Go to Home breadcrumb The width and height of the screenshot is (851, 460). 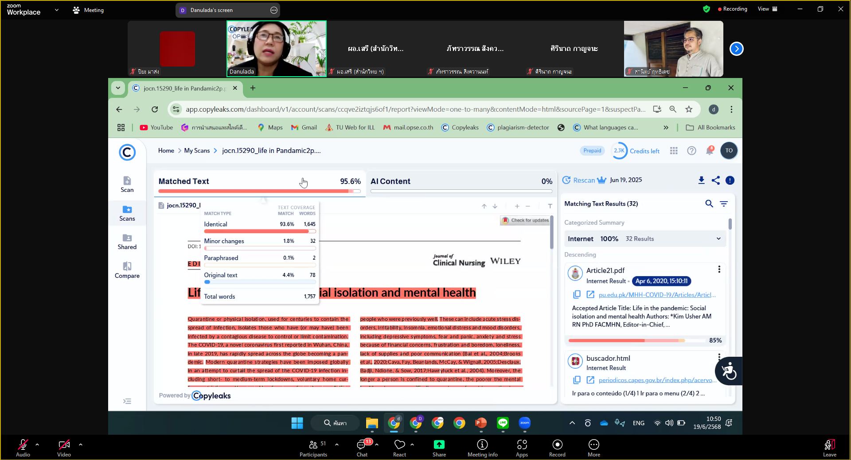pos(166,151)
